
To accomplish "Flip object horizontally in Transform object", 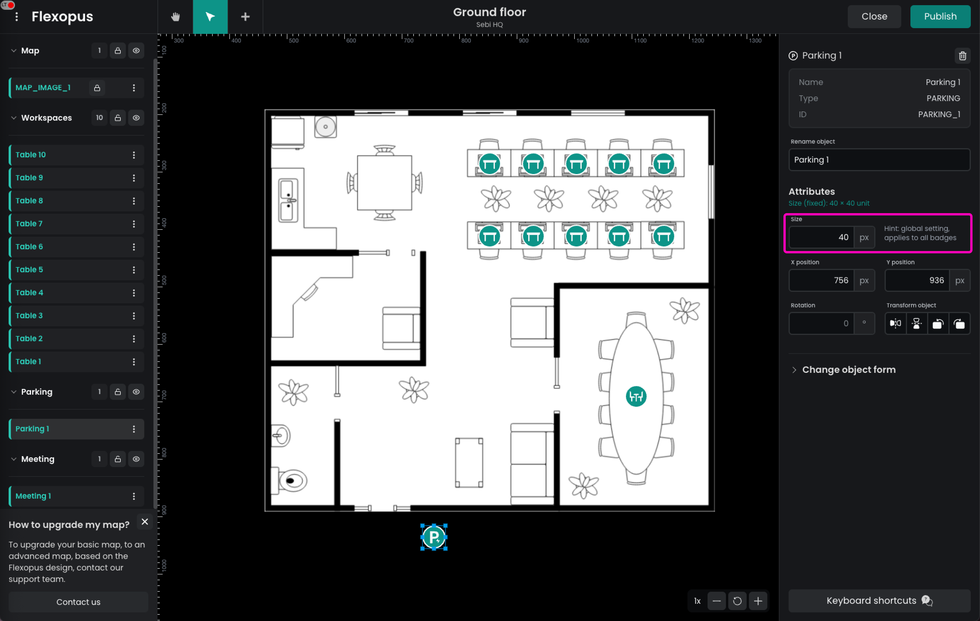I will (895, 323).
